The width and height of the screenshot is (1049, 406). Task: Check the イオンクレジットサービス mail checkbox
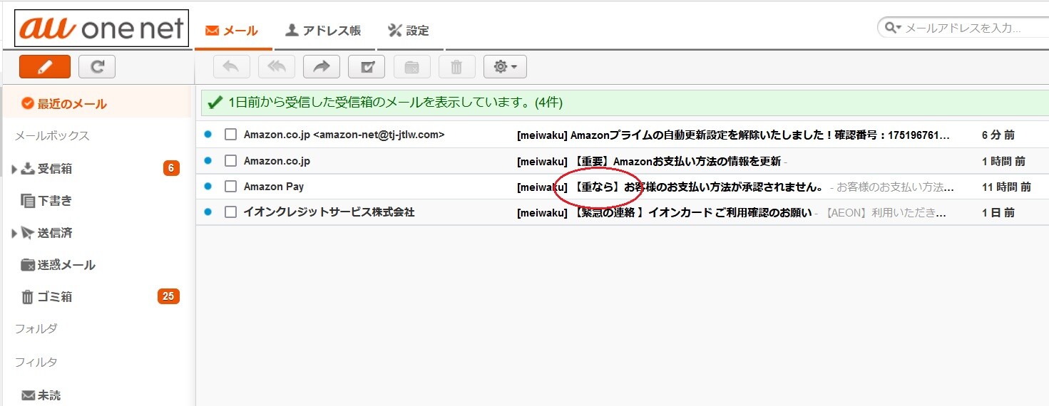[230, 212]
